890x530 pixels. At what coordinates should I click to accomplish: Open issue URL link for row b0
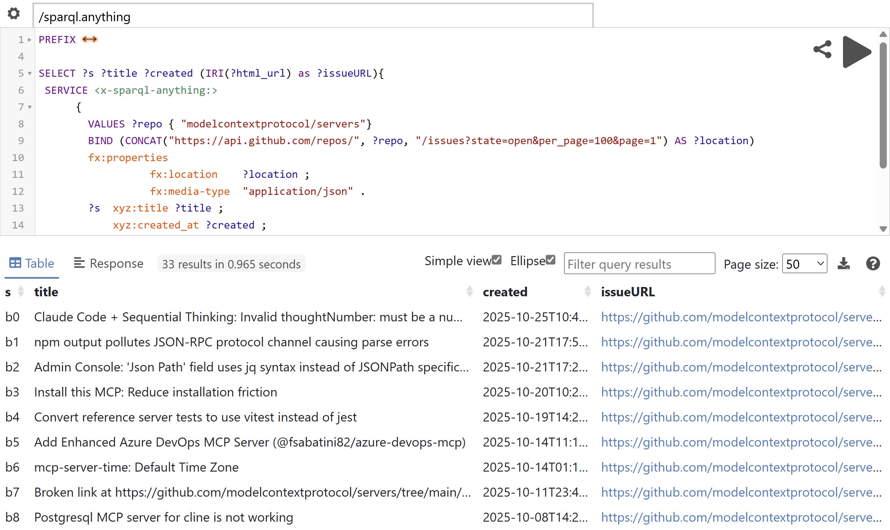click(741, 317)
